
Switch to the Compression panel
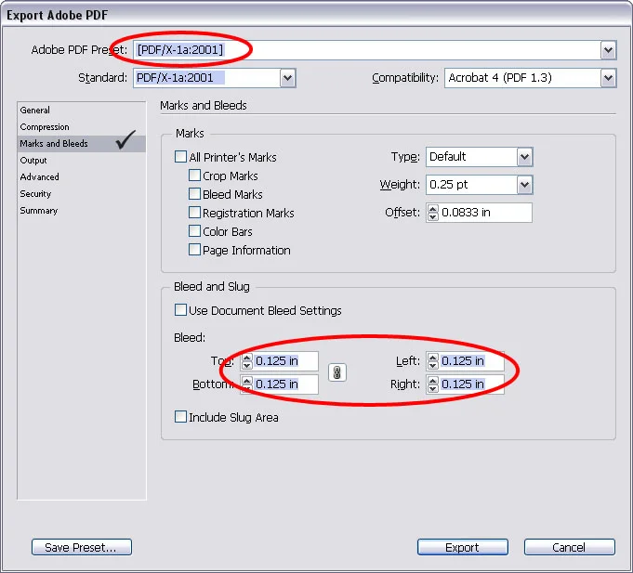(x=81, y=127)
